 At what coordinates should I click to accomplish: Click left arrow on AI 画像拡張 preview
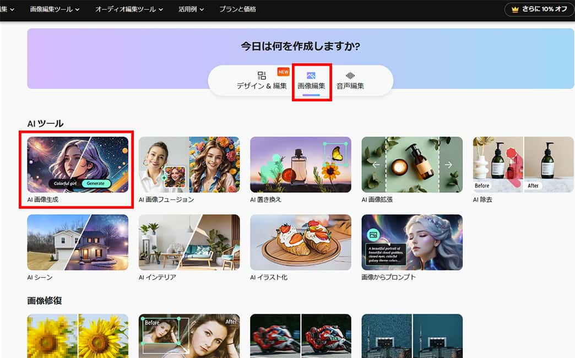376,165
